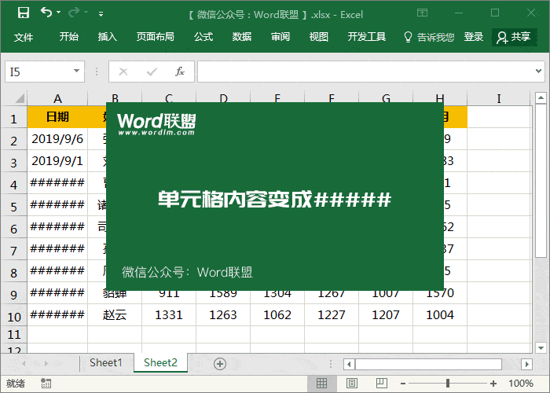The width and height of the screenshot is (550, 393).
Task: Click the 登录 sign-in link
Action: click(474, 36)
